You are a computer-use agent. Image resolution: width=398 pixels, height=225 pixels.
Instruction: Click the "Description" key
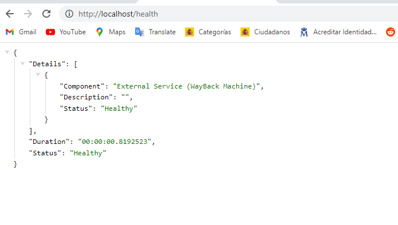click(86, 97)
